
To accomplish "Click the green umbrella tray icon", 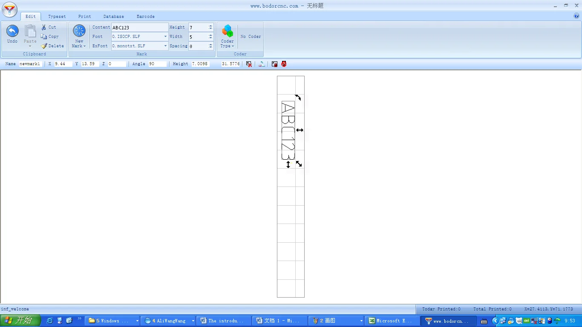I will click(x=557, y=321).
